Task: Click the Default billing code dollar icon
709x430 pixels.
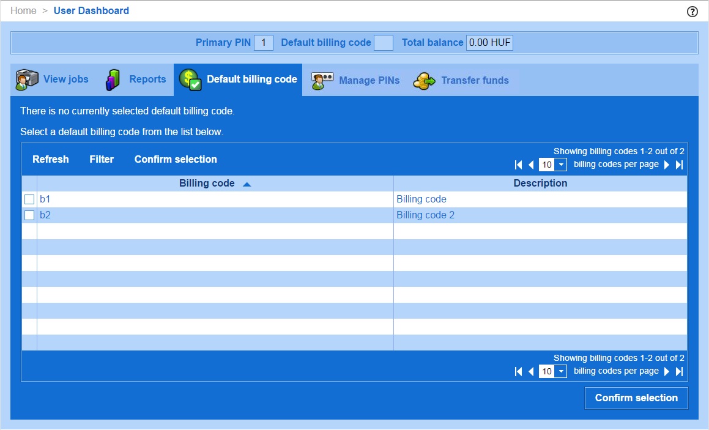Action: point(191,79)
